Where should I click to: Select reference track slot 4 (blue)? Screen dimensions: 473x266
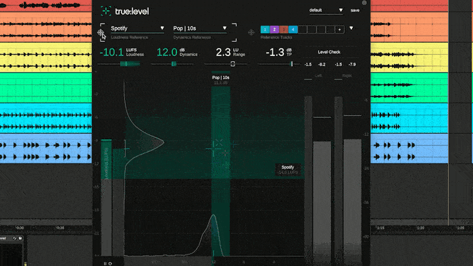point(293,30)
